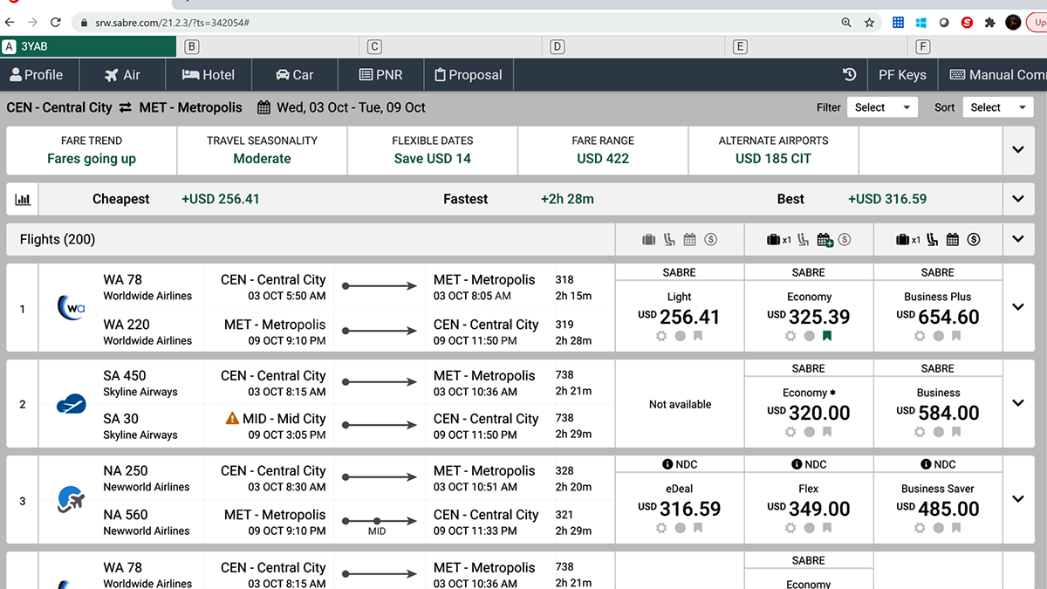
Task: Click the seat icon in the first fare column header
Action: click(x=669, y=240)
